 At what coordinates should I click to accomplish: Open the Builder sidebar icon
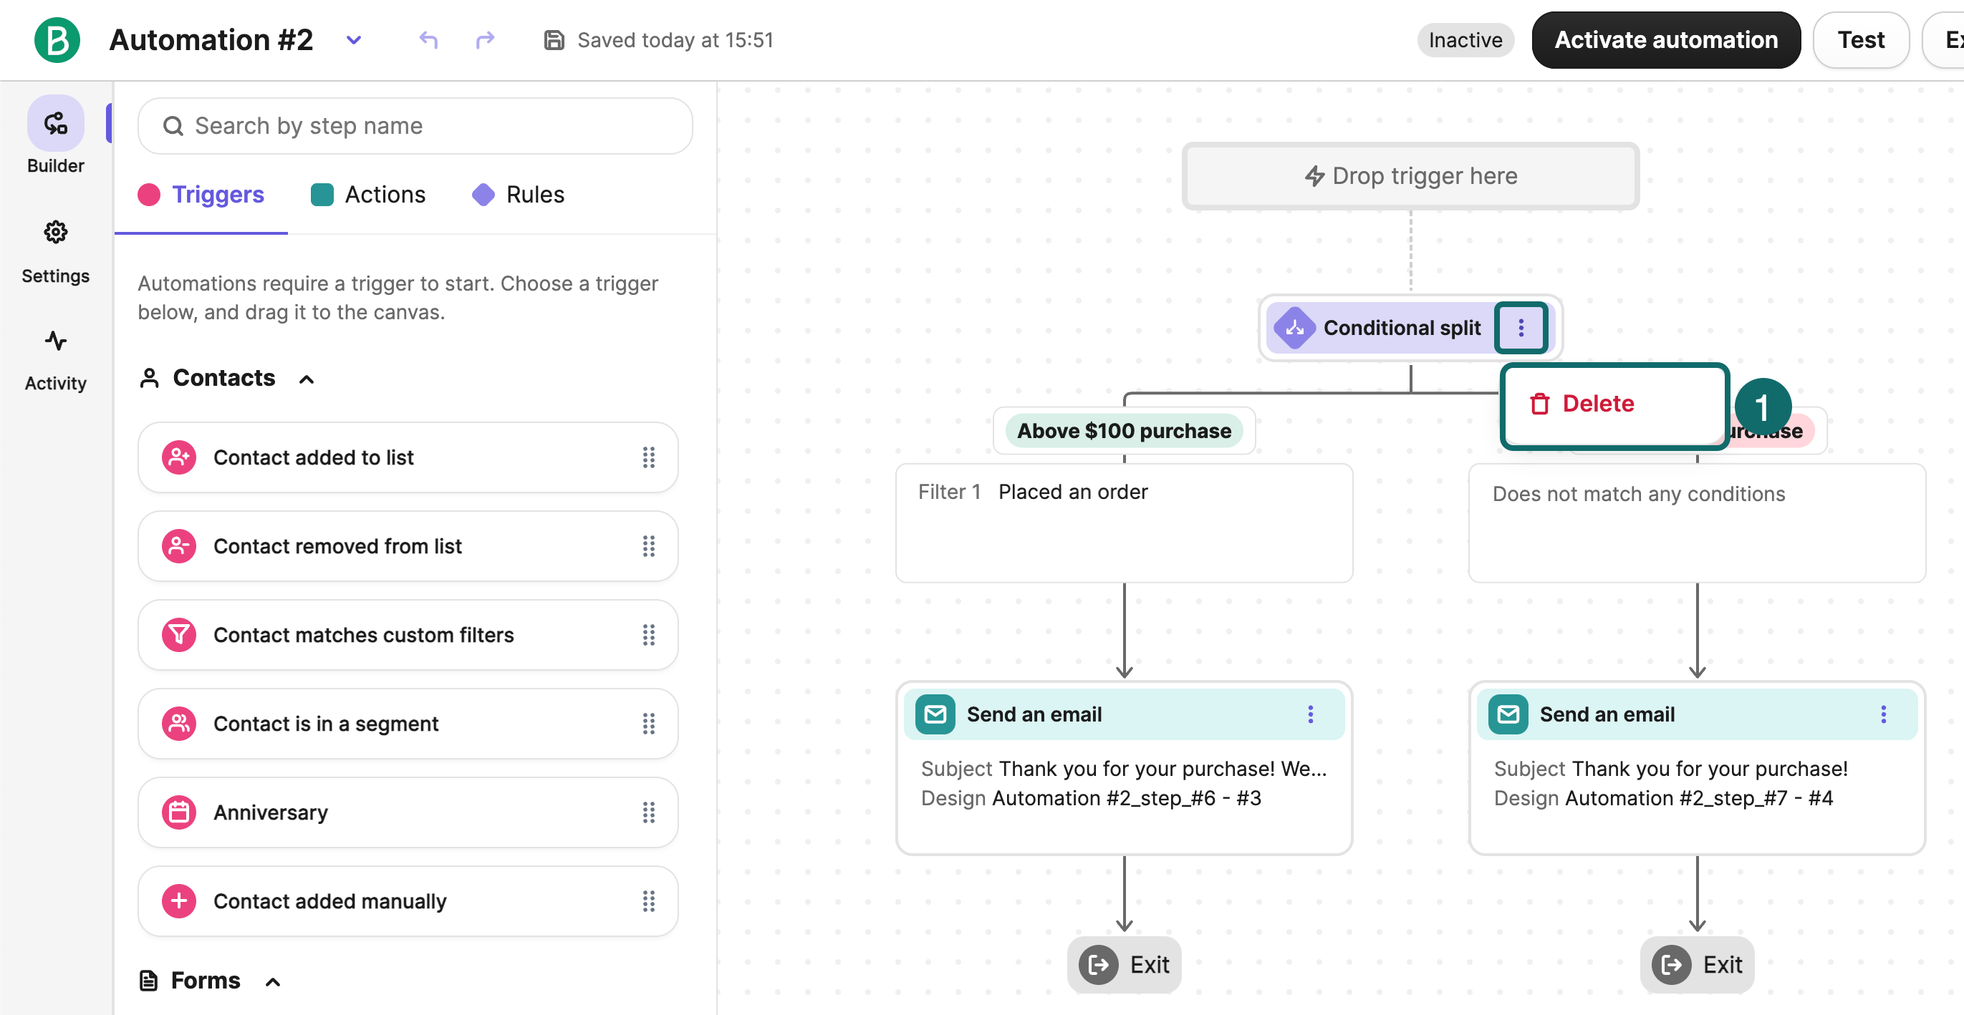[x=56, y=125]
